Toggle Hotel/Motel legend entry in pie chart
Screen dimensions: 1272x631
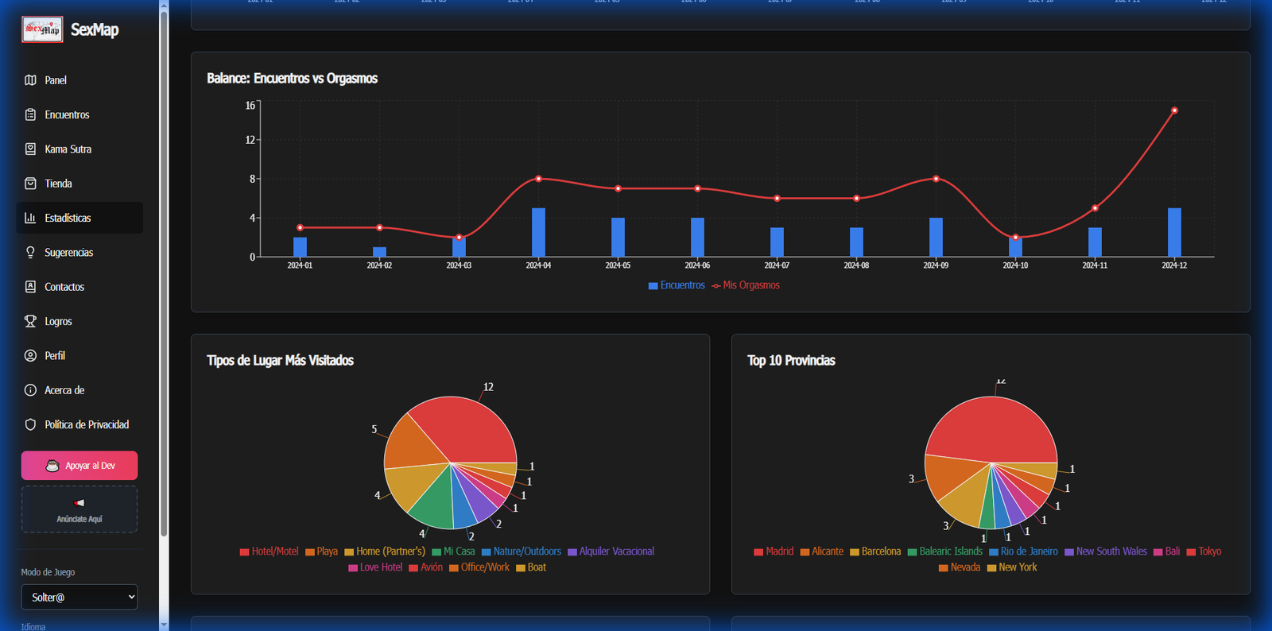point(270,552)
